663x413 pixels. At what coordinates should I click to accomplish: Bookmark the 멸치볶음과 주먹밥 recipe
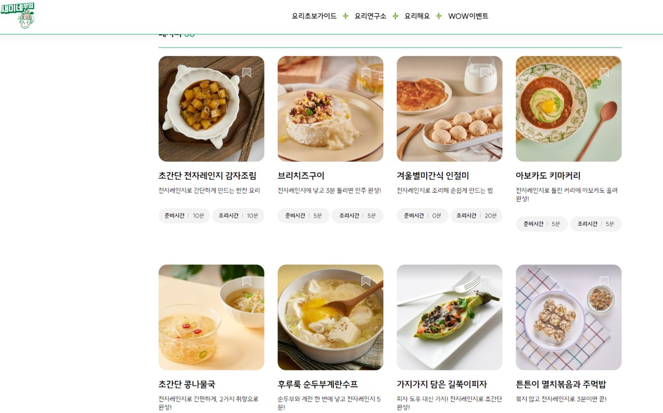pos(604,281)
